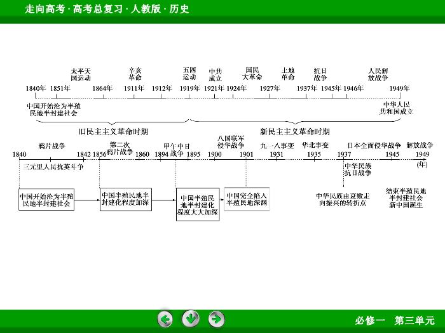
Task: Click the 第二次鸦片战争 label
Action: click(120, 148)
